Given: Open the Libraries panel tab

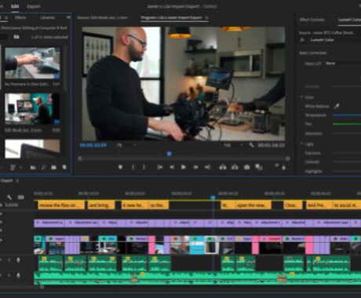Looking at the screenshot, I should coord(47,17).
